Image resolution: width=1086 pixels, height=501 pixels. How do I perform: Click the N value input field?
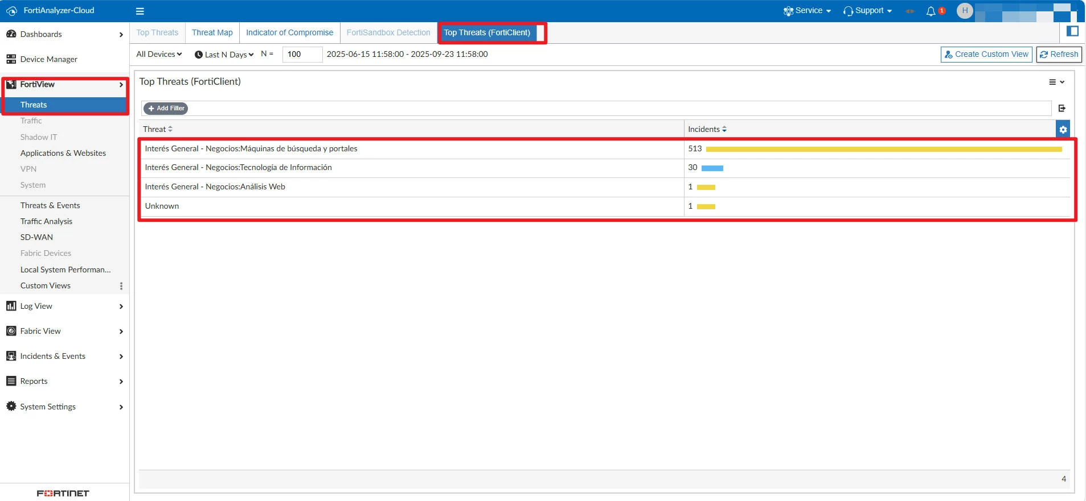(302, 55)
